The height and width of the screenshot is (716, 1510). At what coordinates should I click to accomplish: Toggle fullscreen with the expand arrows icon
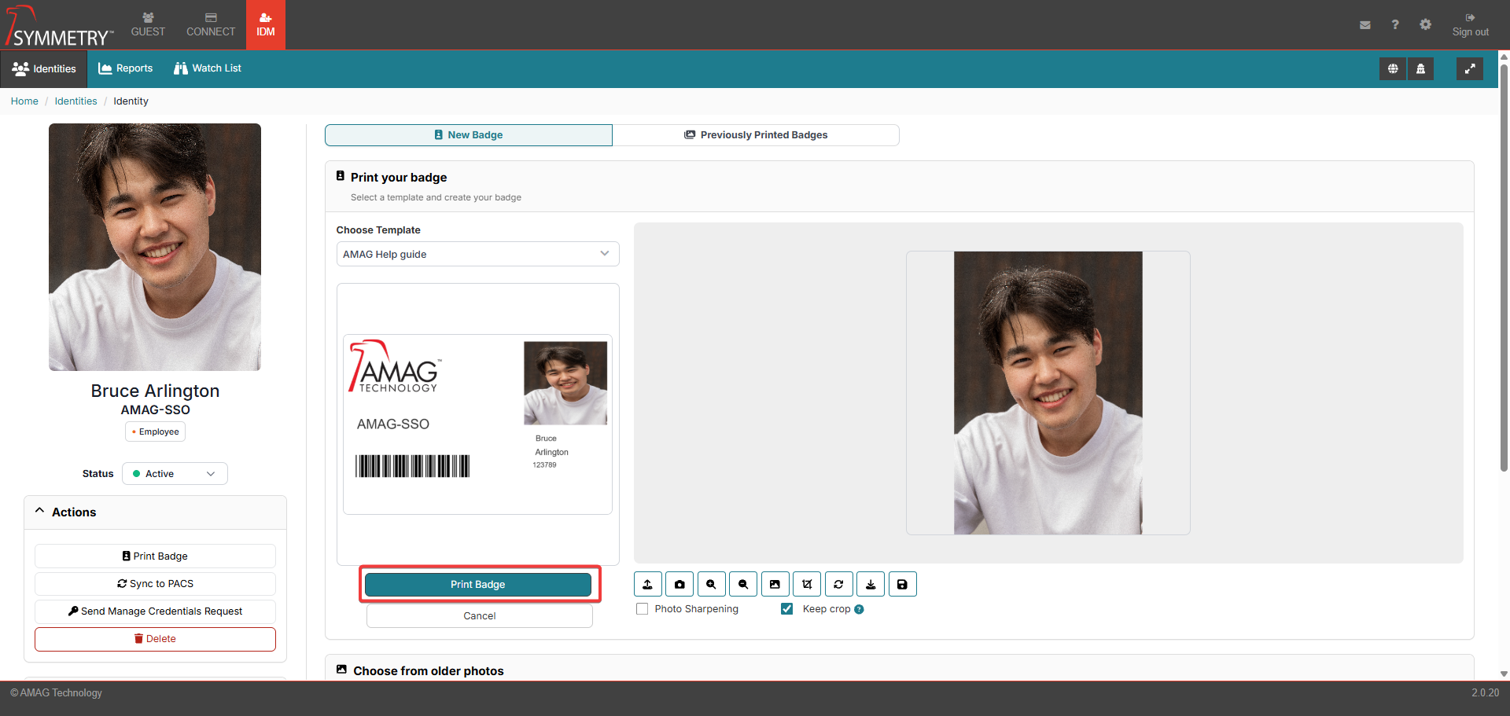pos(1469,68)
